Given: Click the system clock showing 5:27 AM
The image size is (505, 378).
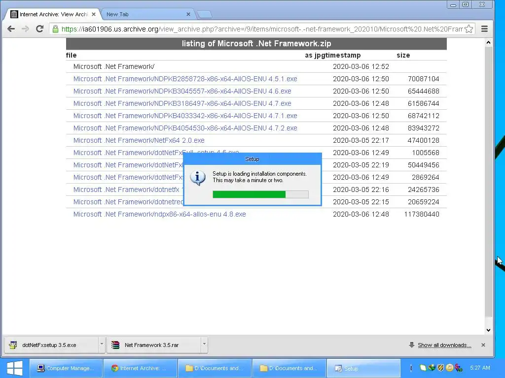Looking at the screenshot, I should (x=480, y=368).
